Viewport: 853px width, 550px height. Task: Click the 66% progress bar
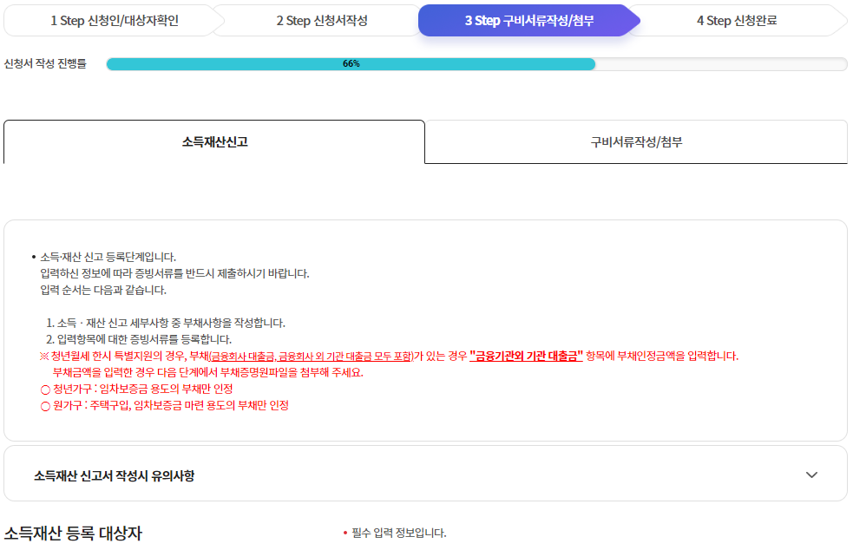pos(351,62)
